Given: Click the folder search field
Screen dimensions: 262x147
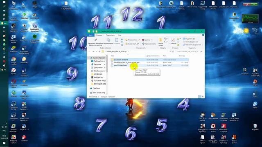Looking at the screenshot, I should pyautogui.click(x=189, y=52).
